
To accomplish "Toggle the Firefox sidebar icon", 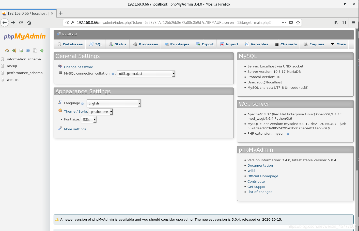I will [x=344, y=23].
